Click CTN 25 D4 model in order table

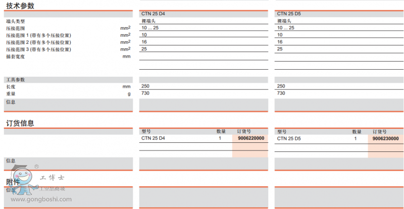[153, 138]
